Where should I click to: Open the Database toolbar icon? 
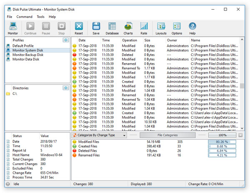tap(112, 26)
